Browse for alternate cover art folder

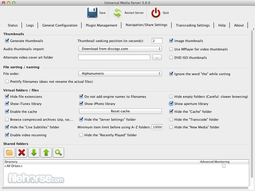tap(157, 57)
